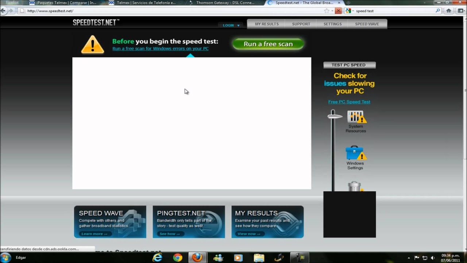
Task: Open the MY RESULTS promo card
Action: [x=267, y=222]
